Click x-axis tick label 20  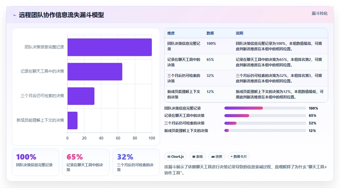point(84,138)
